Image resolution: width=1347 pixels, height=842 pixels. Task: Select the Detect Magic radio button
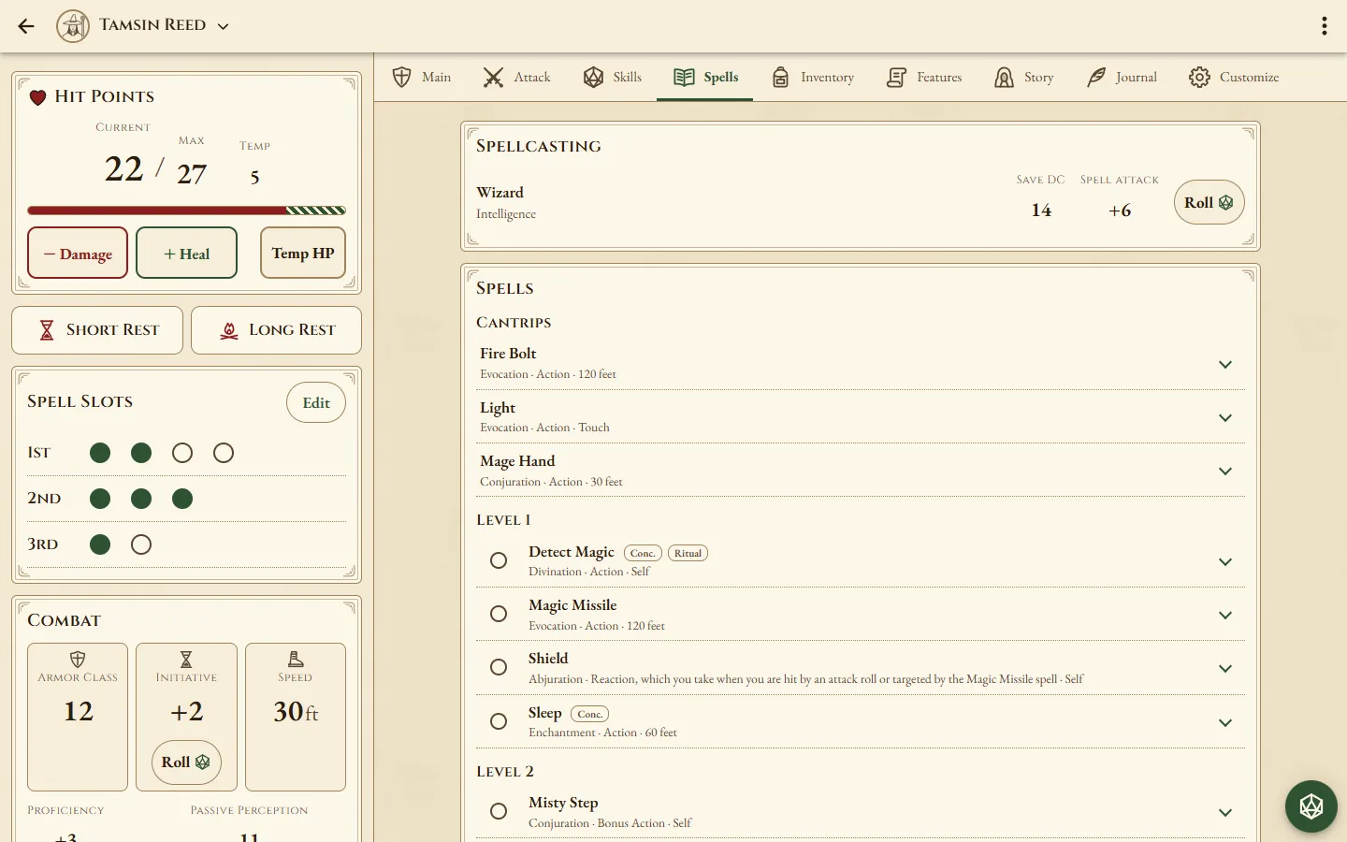[x=499, y=560]
